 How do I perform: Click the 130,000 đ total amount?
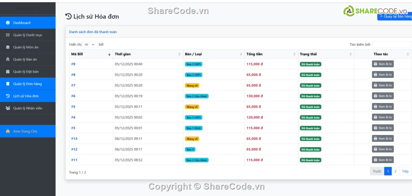point(254,96)
